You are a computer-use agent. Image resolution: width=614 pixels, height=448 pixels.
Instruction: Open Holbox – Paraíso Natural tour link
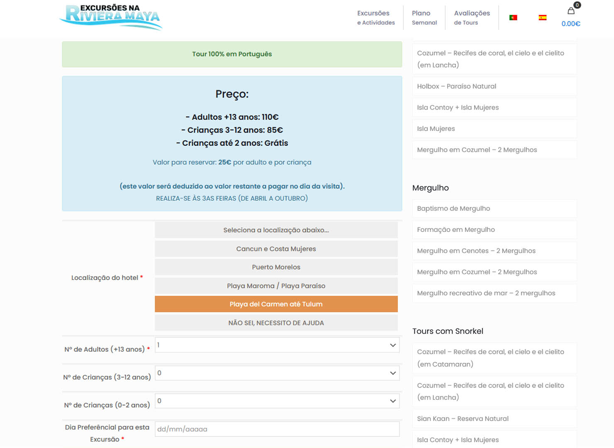pos(456,86)
